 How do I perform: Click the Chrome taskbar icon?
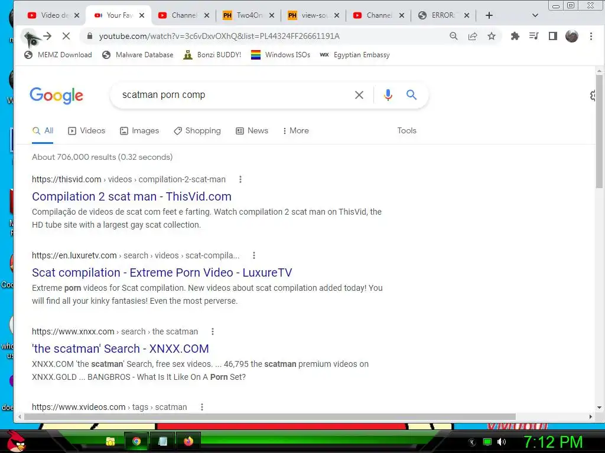pyautogui.click(x=136, y=441)
